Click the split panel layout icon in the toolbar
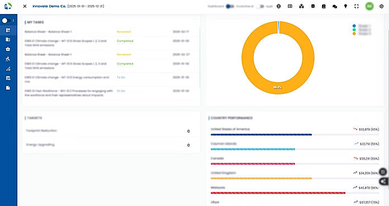Image resolution: width=389 pixels, height=206 pixels. click(290, 6)
